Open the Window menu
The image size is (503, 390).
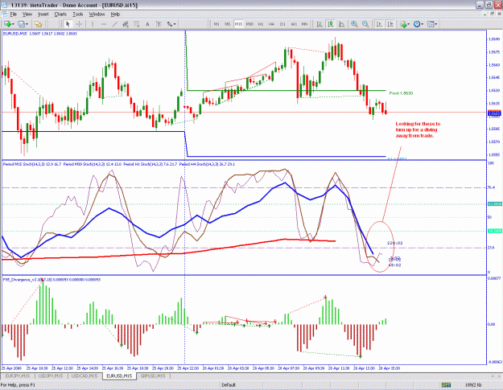(x=97, y=14)
